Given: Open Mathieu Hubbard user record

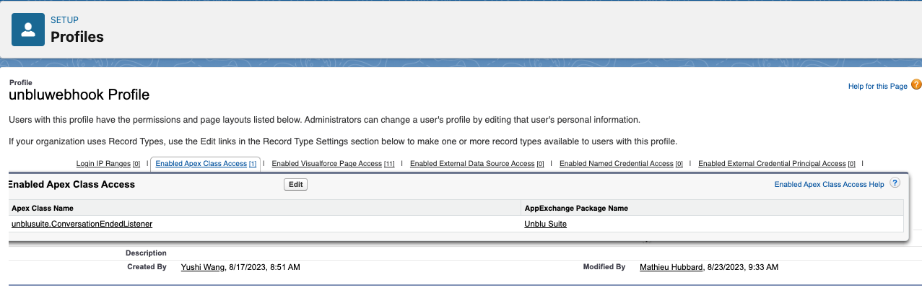Looking at the screenshot, I should (671, 267).
